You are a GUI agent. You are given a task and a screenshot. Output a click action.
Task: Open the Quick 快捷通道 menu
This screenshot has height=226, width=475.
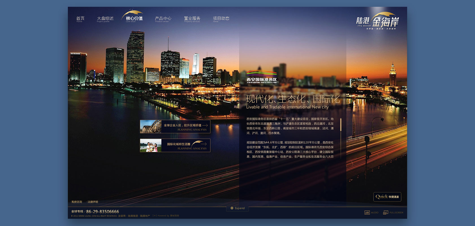pyautogui.click(x=387, y=197)
